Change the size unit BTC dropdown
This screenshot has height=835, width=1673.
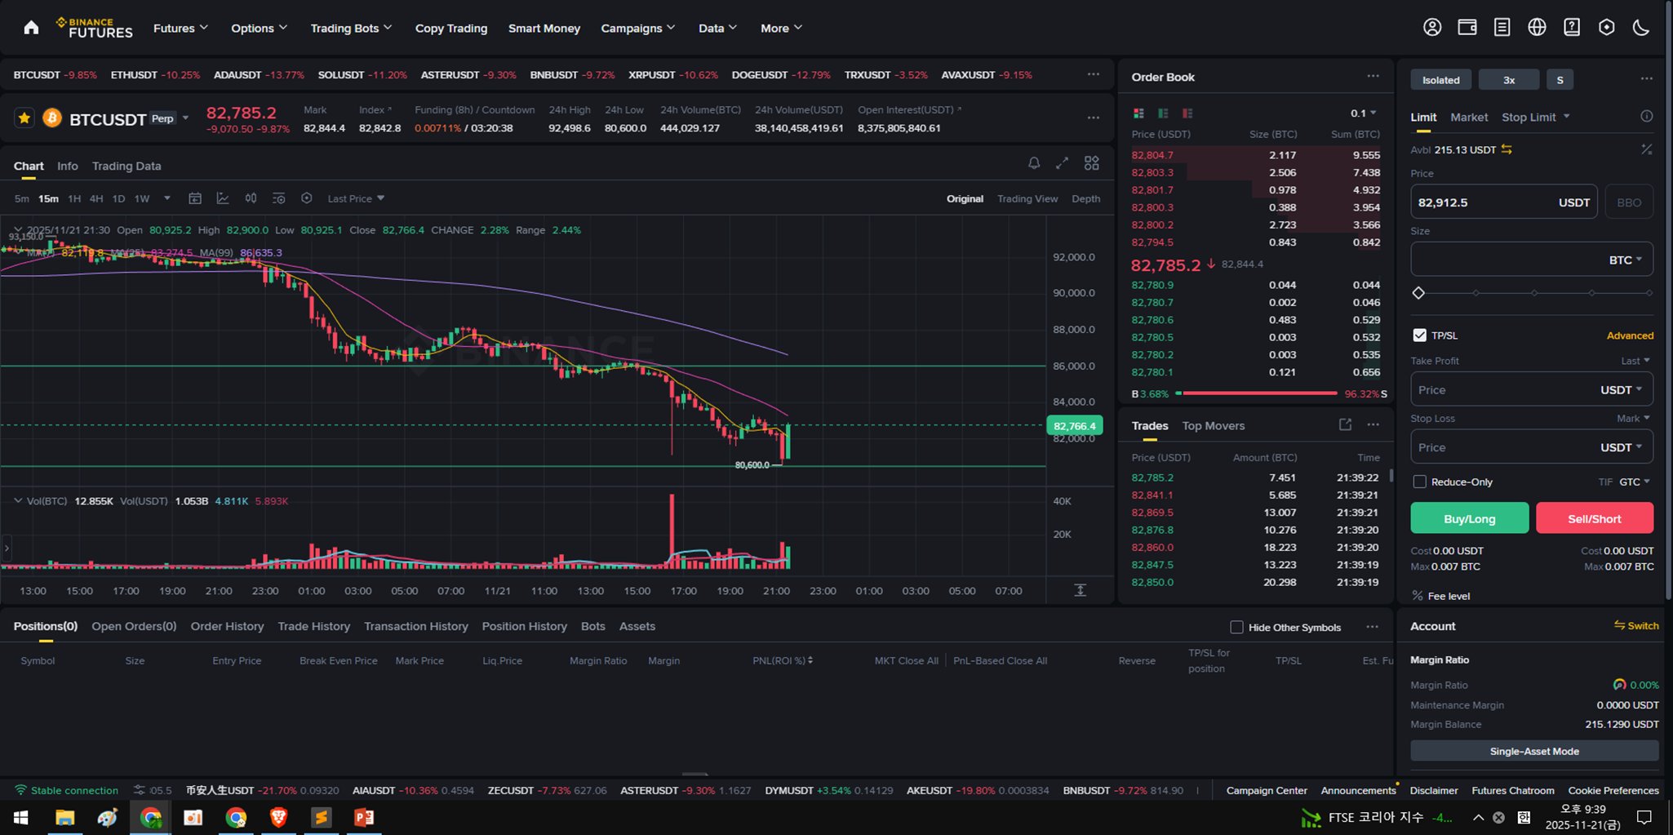tap(1625, 260)
